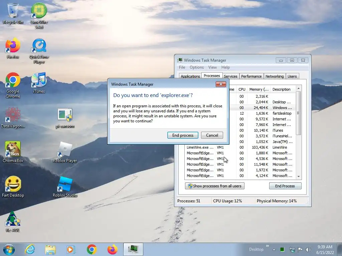Open the clock showing 9:39 AM
Screen dimensions: 342x256
click(325, 249)
